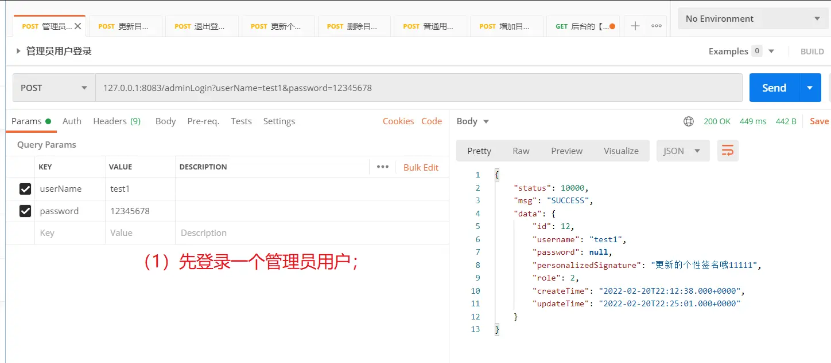Open the Cookies link
The width and height of the screenshot is (831, 363).
click(x=398, y=121)
